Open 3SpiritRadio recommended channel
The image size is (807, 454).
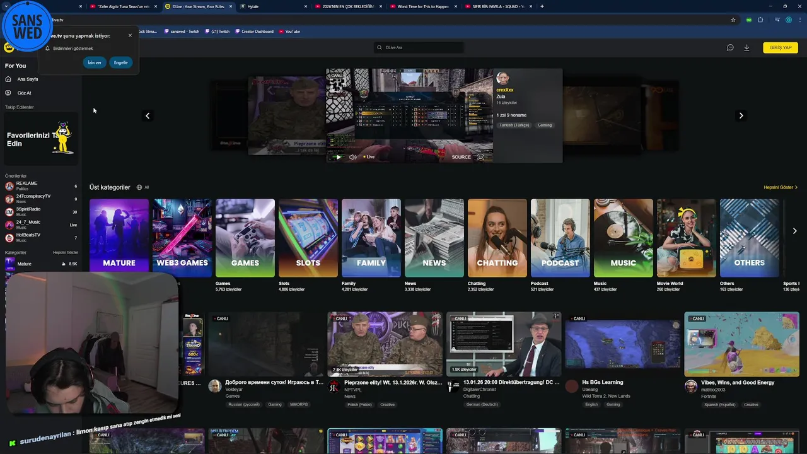click(41, 212)
